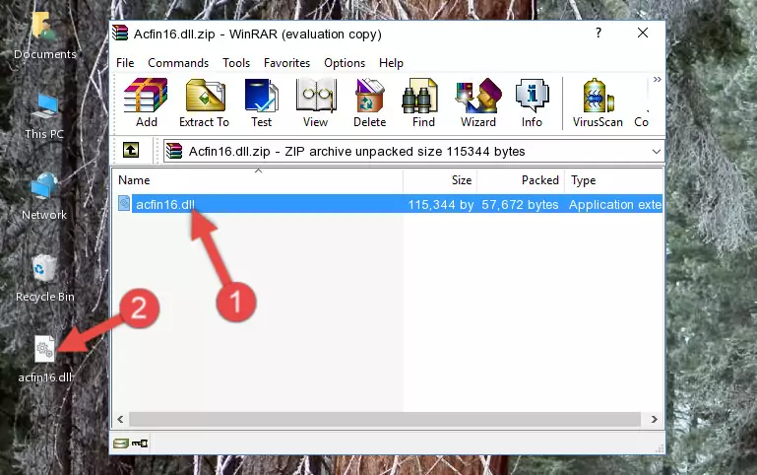
Task: Sort by the Size column header
Action: (x=440, y=179)
